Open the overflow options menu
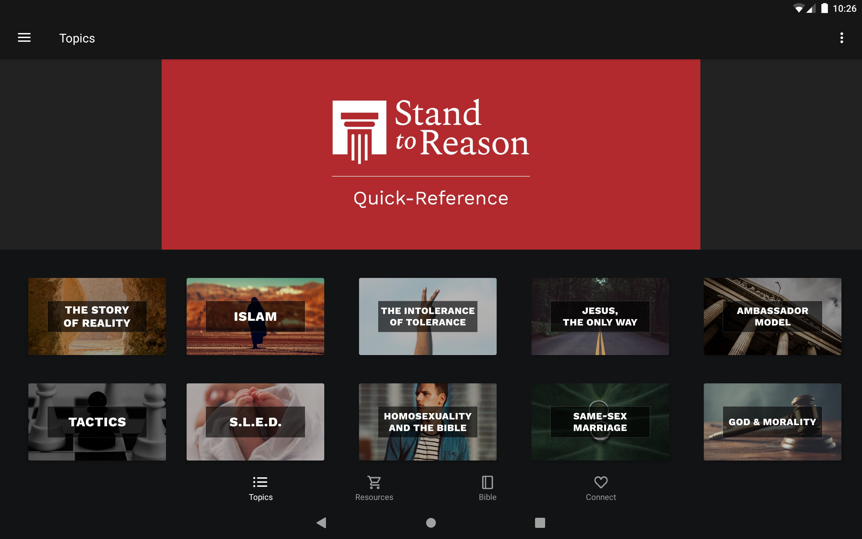This screenshot has height=539, width=862. (x=841, y=38)
